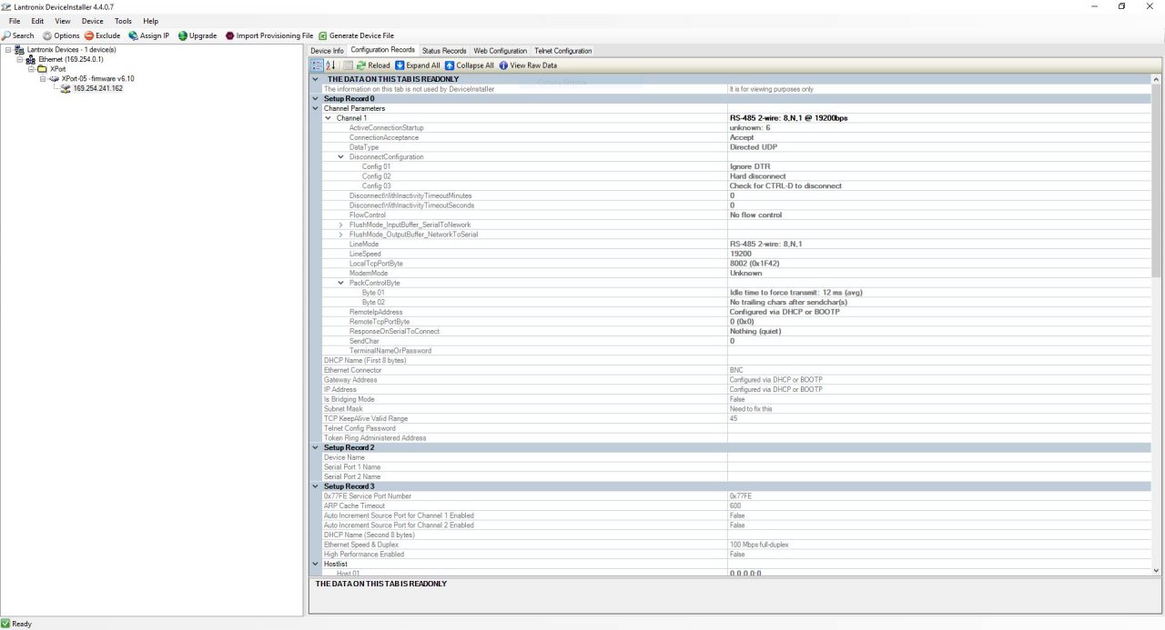Image resolution: width=1165 pixels, height=630 pixels.
Task: Click Collapse All in the records toolbar
Action: 470,65
